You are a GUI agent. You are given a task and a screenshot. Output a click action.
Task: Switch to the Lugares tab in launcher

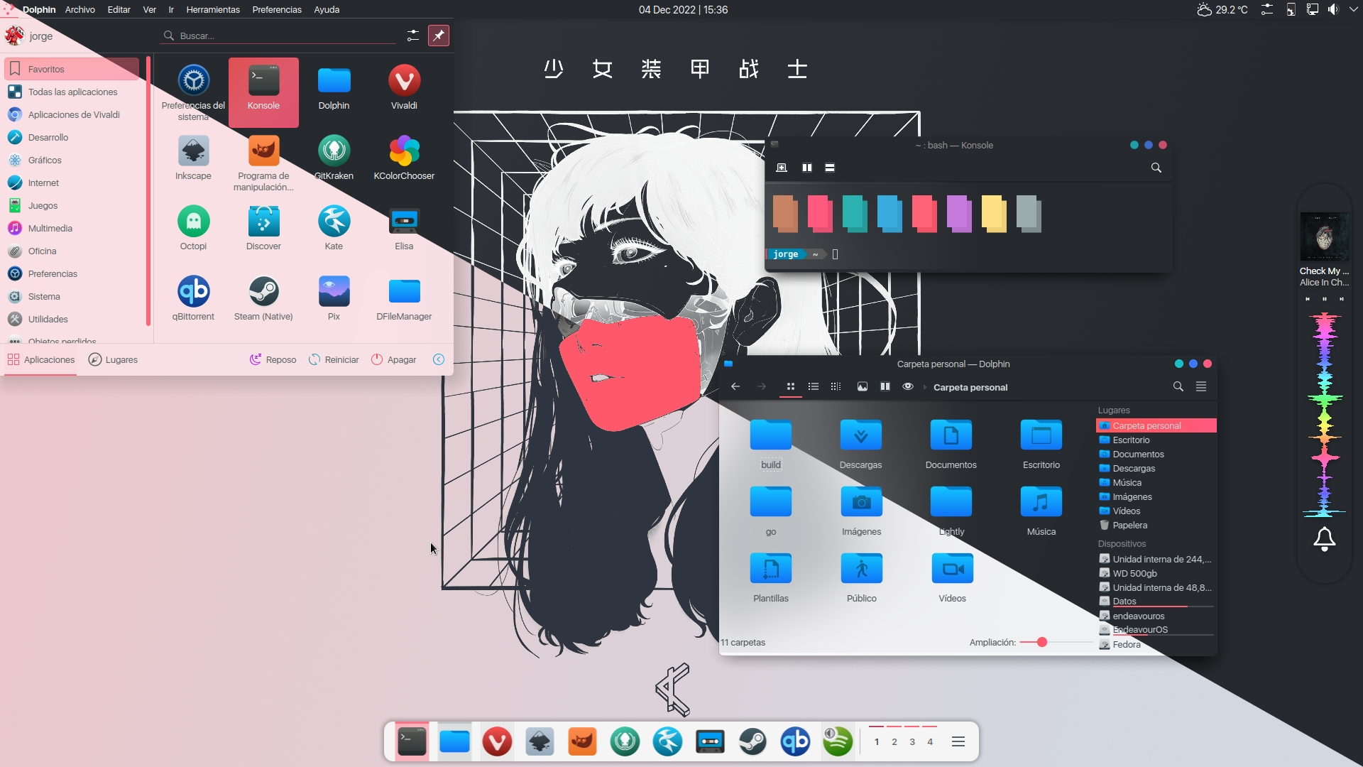(114, 359)
